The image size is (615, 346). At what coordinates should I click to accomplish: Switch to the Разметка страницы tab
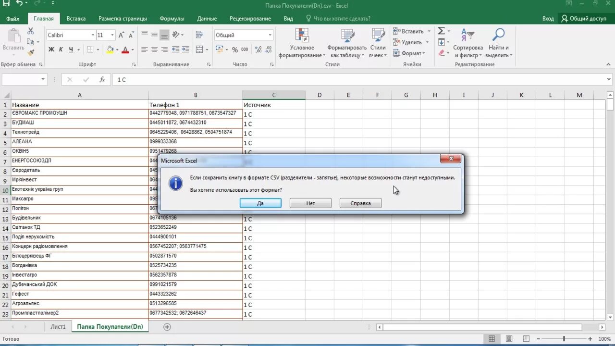tap(123, 19)
